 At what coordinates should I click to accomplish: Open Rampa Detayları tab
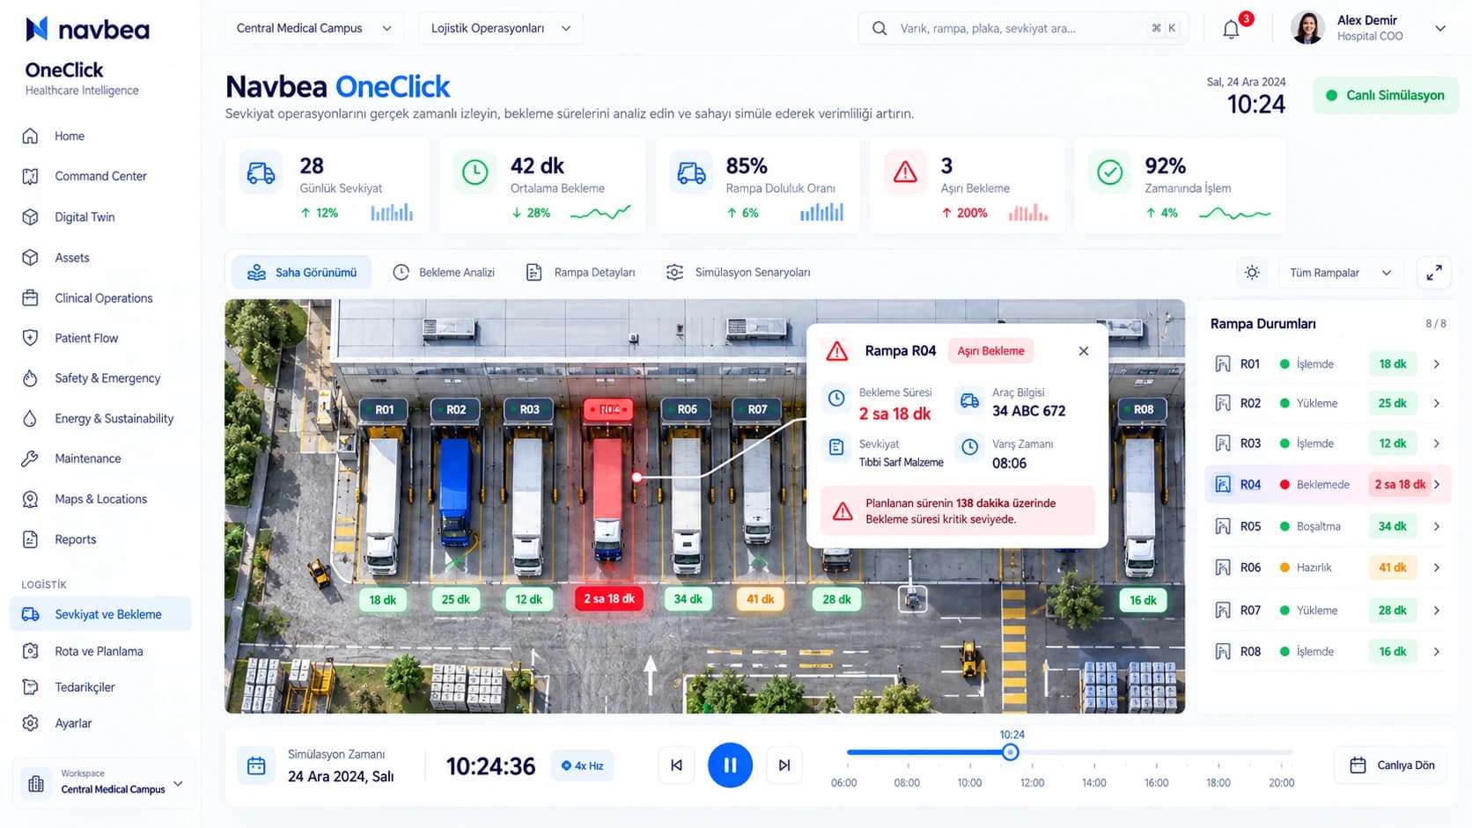580,273
